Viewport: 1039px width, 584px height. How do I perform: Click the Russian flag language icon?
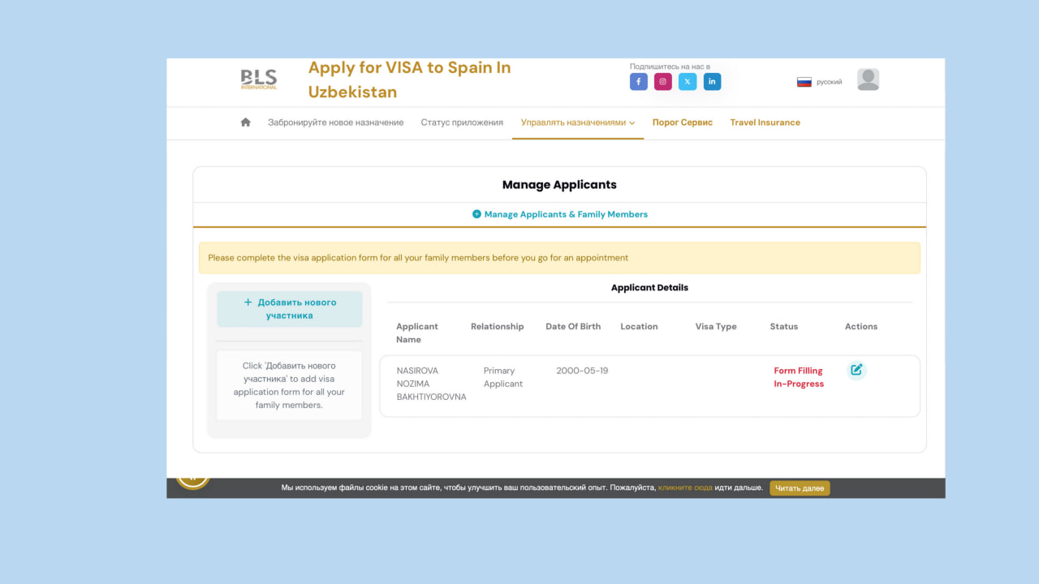(x=804, y=82)
